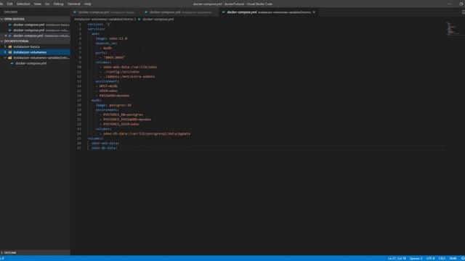Collapse the instalacion-volumenes-variablesEntorno folder chevron
465x261 pixels.
click(5, 58)
